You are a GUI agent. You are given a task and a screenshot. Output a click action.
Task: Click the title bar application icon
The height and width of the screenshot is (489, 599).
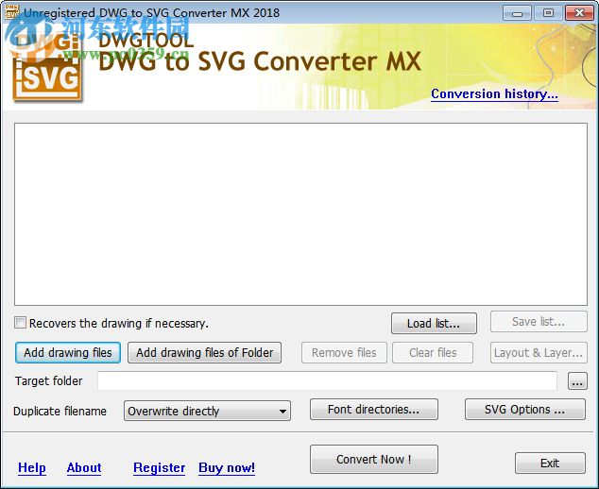tap(11, 12)
